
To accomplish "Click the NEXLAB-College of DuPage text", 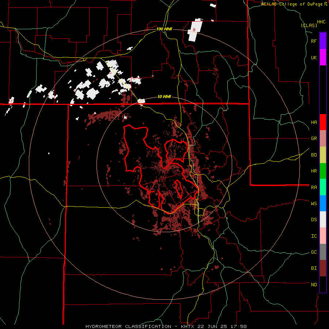I will pyautogui.click(x=292, y=4).
